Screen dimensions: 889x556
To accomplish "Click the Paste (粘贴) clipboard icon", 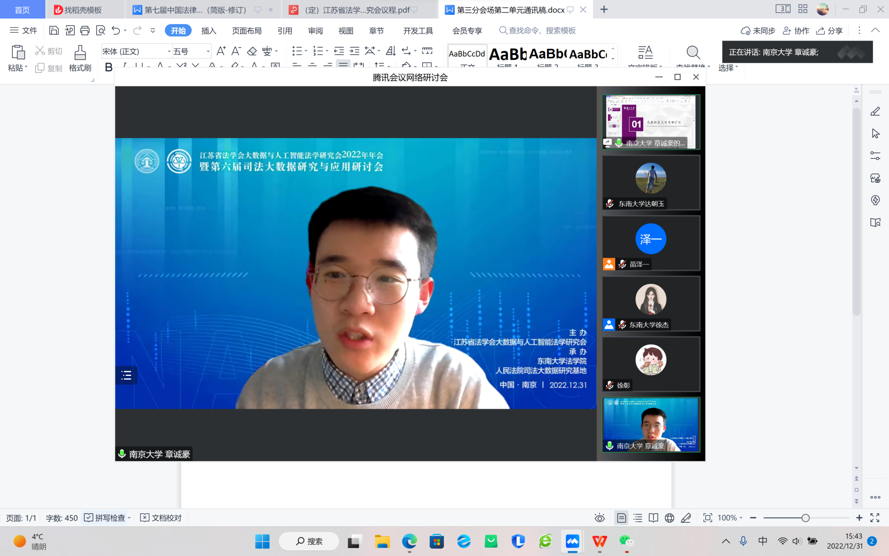I will tap(18, 53).
